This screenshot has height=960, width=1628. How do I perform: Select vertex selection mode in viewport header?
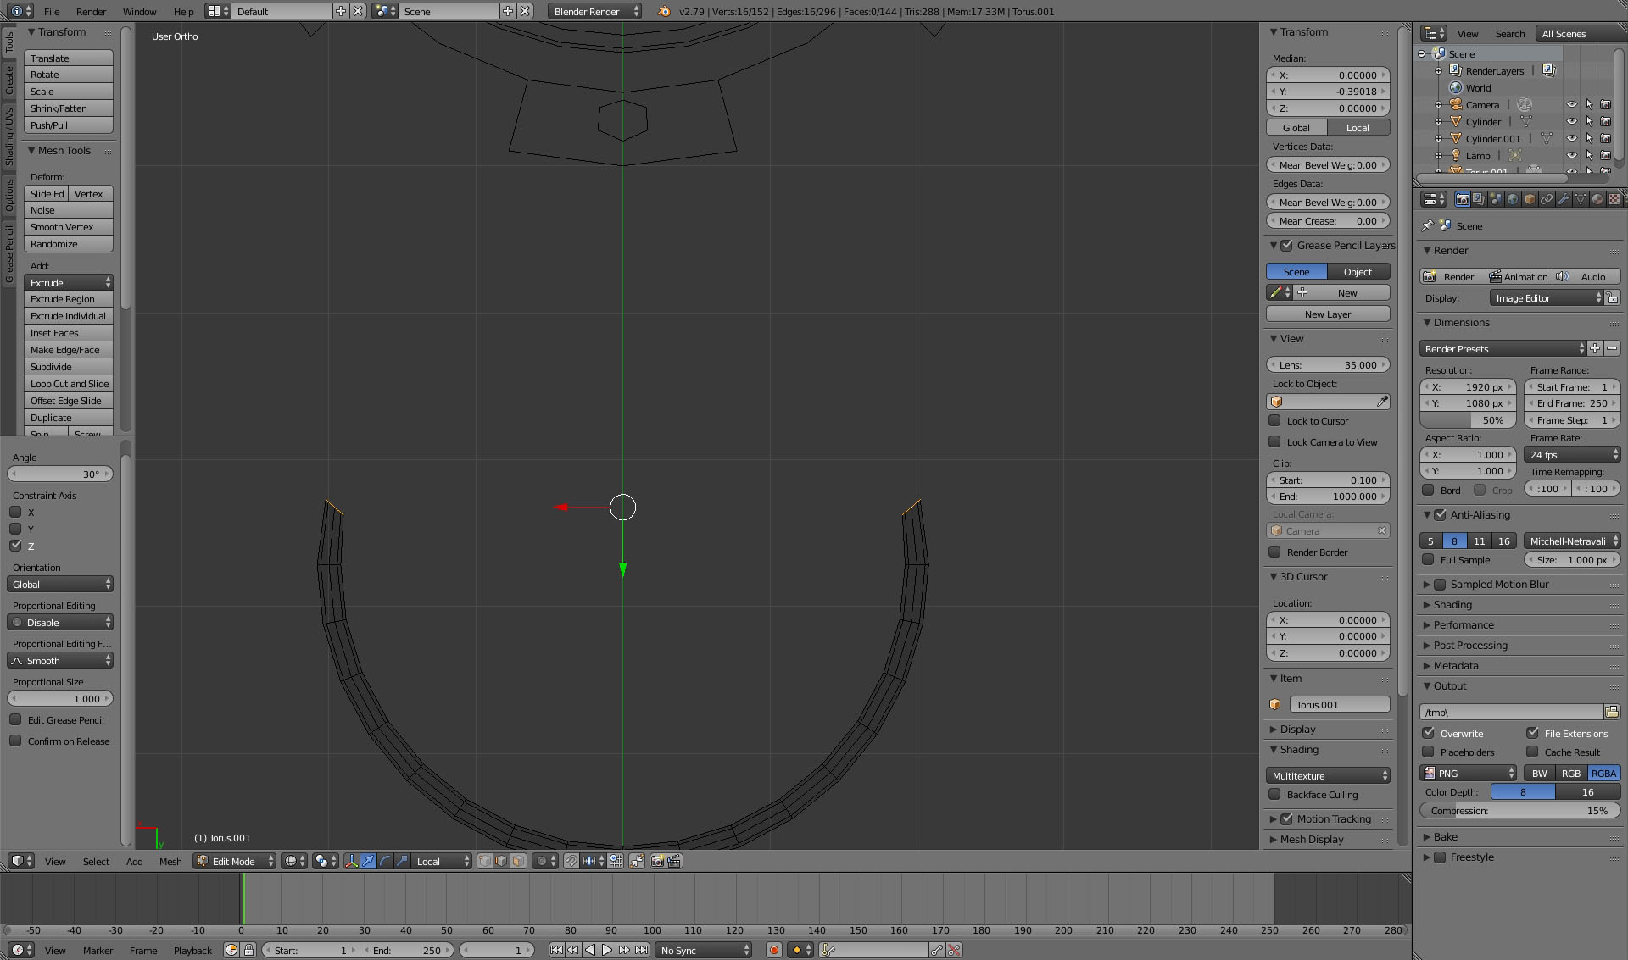(x=485, y=861)
